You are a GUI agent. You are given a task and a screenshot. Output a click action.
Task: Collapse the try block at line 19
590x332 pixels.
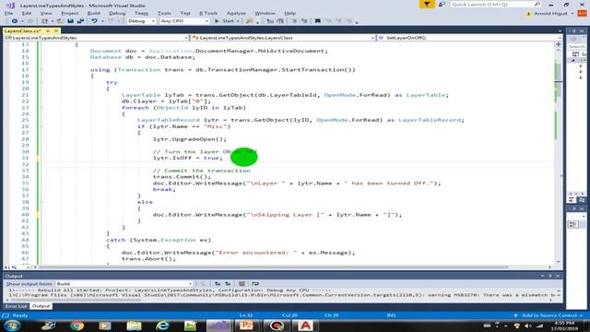tap(41, 82)
